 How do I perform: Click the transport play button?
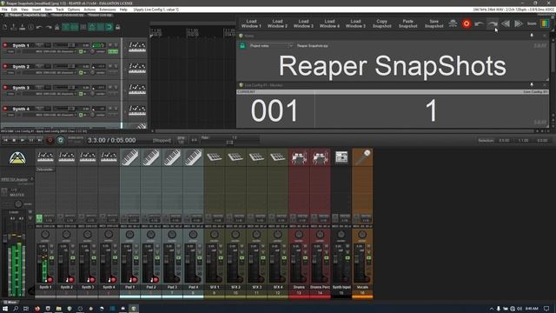23,140
